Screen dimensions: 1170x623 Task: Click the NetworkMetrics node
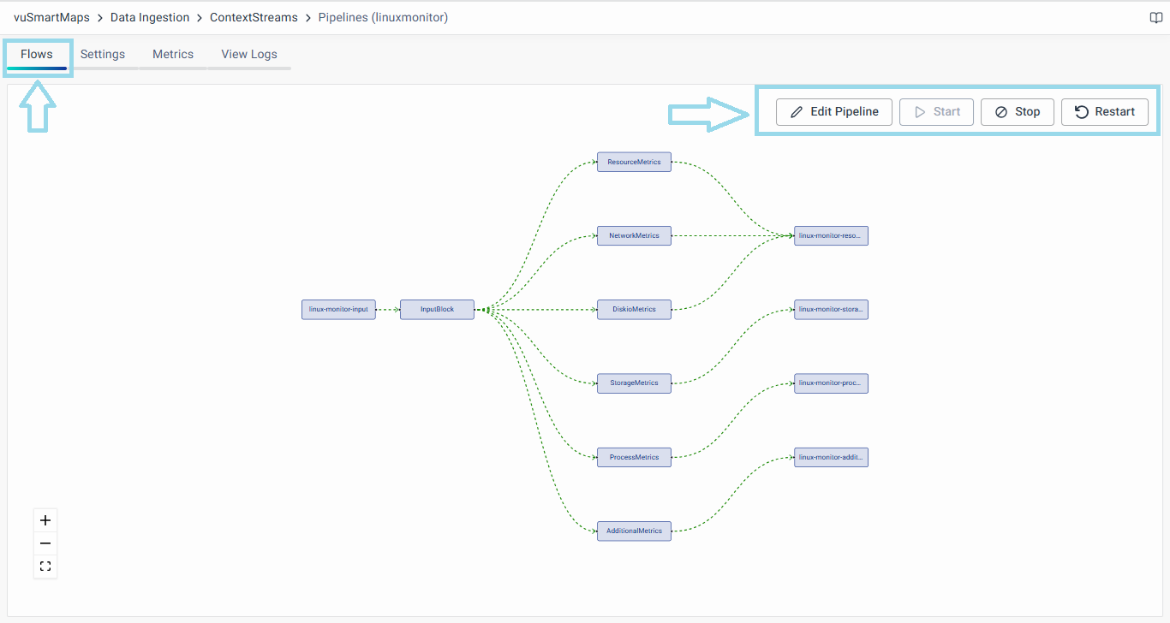click(x=634, y=235)
